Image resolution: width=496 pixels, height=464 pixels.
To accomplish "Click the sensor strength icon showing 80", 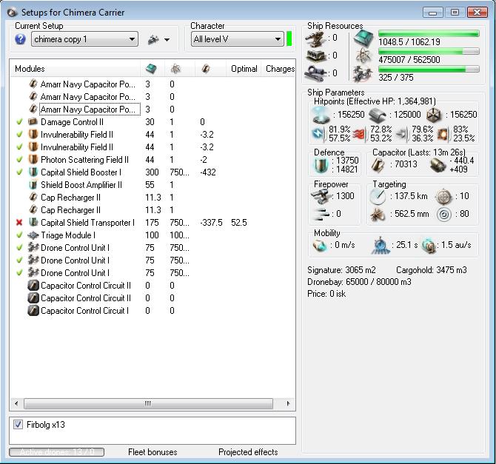I will point(444,215).
